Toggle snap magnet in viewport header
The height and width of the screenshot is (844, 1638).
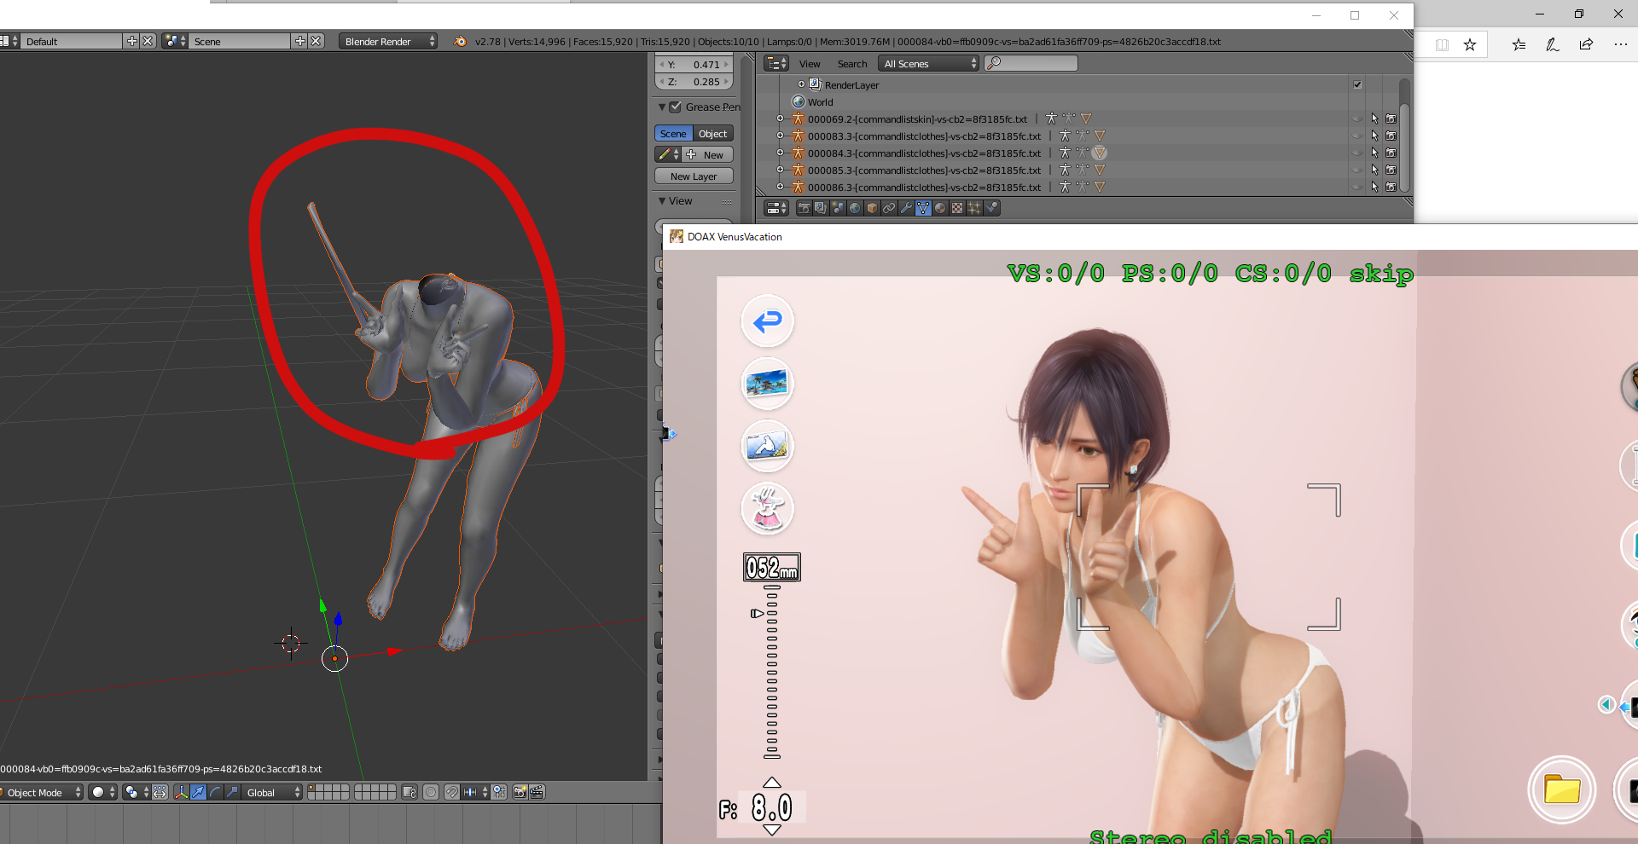pos(452,792)
